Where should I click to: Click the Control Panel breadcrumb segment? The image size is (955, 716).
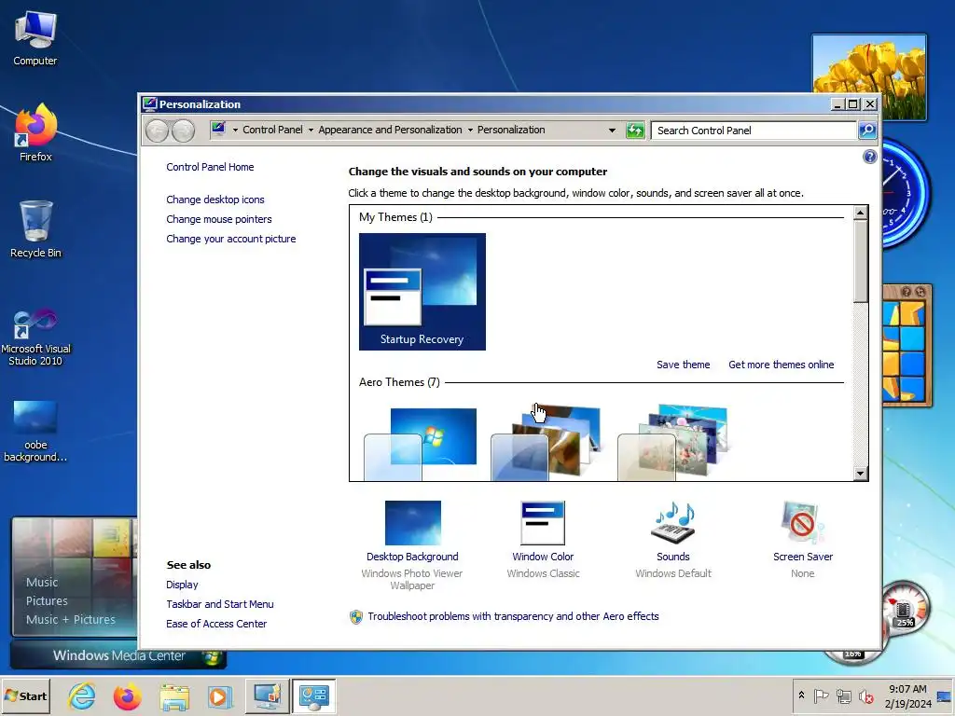pyautogui.click(x=272, y=130)
